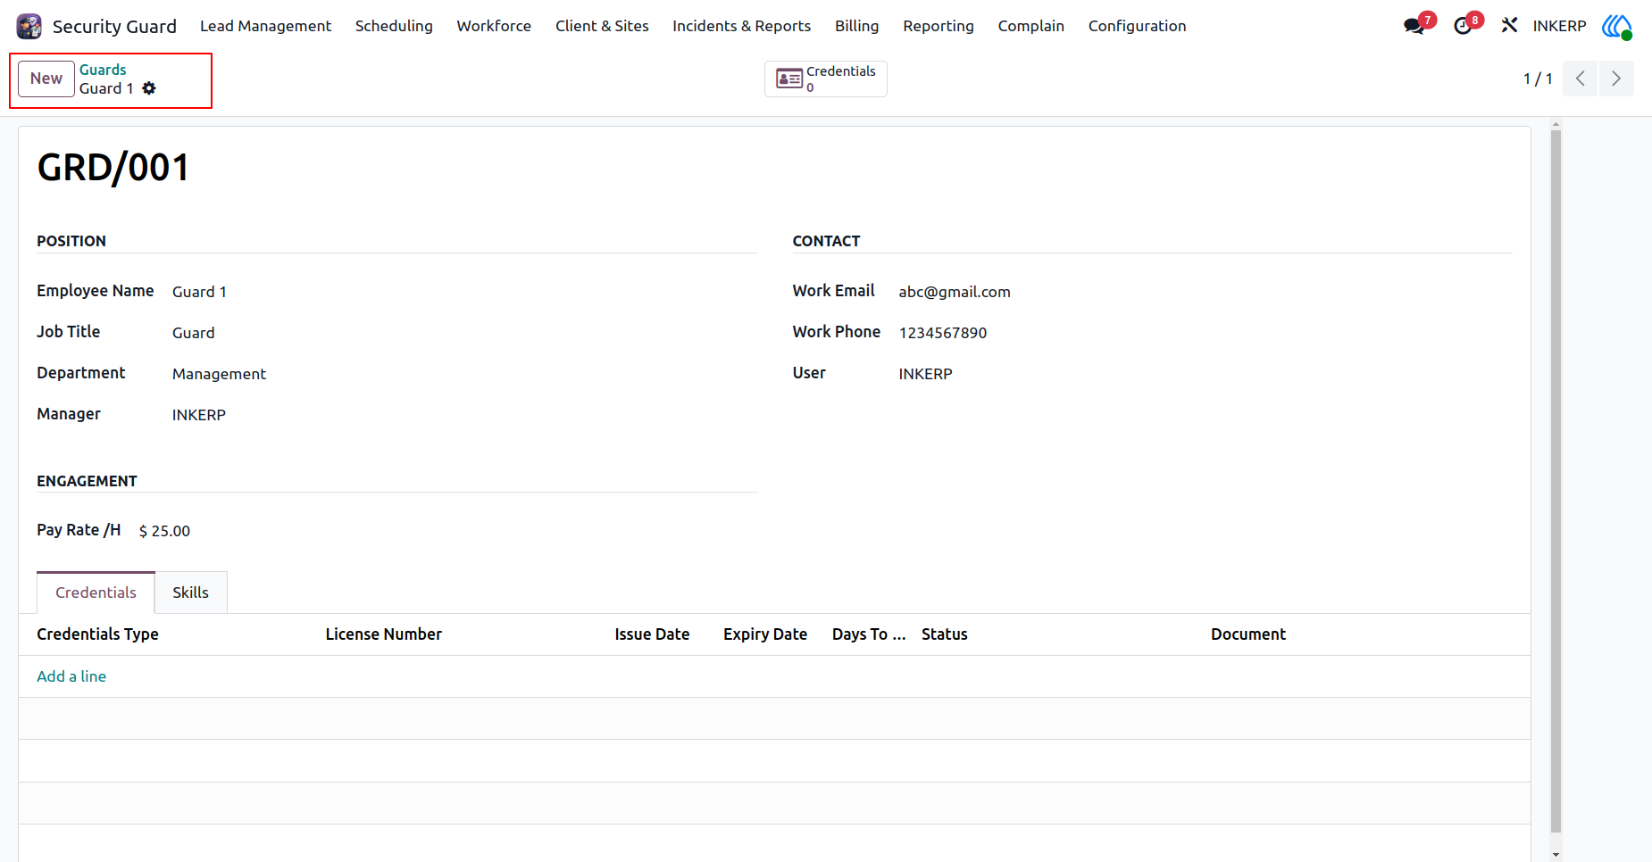Switch to Skills tab
Image resolution: width=1652 pixels, height=862 pixels.
tap(191, 593)
